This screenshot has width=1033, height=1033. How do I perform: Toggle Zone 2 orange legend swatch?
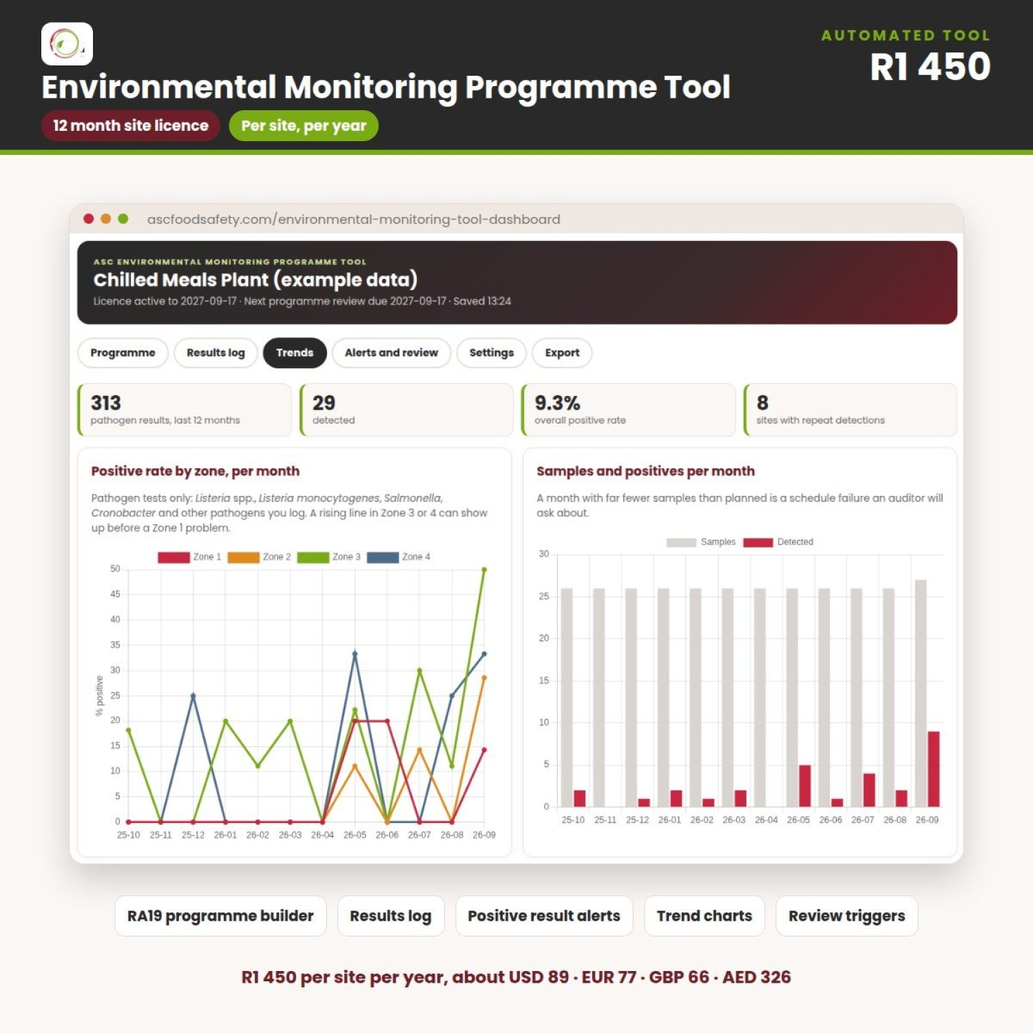pos(243,557)
